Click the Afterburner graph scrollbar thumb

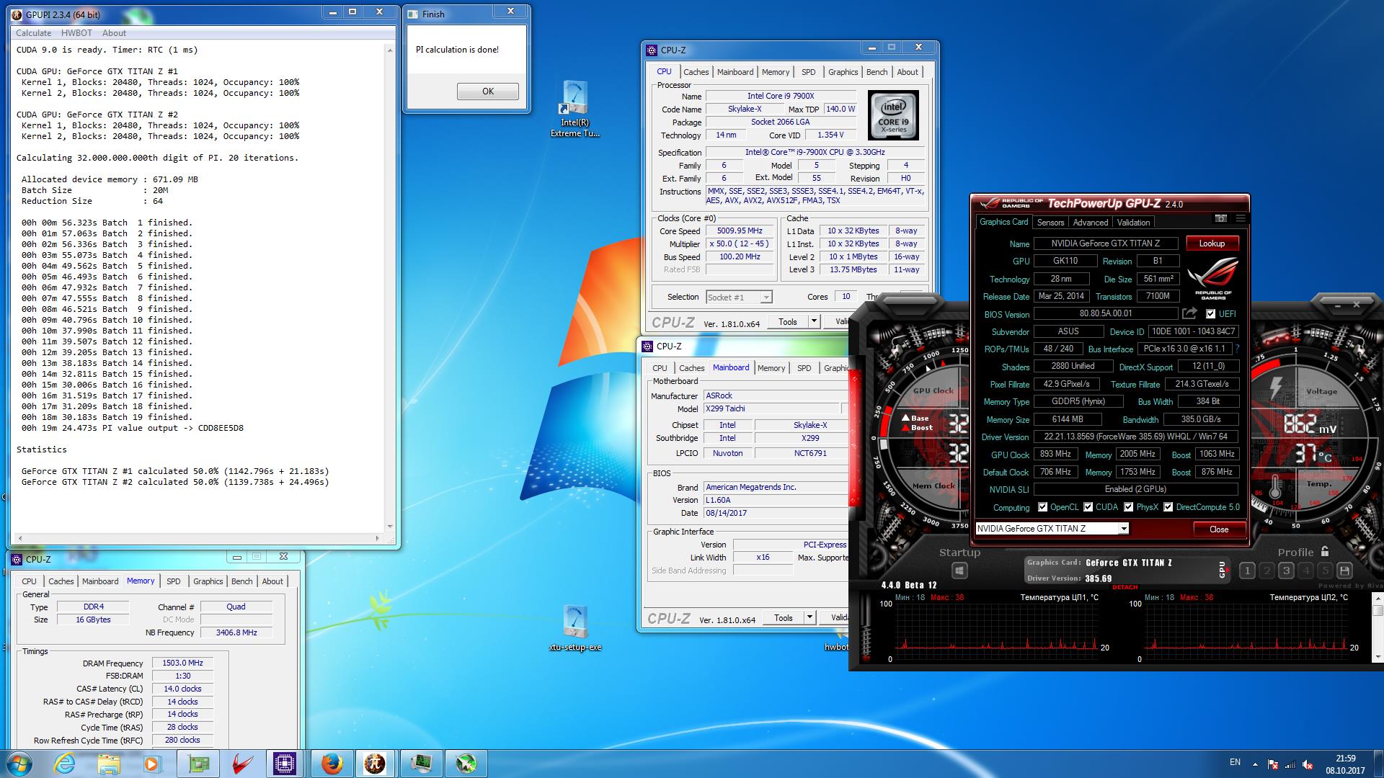coord(1378,611)
